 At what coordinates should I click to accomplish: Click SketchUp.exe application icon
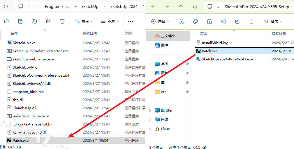click(9, 43)
